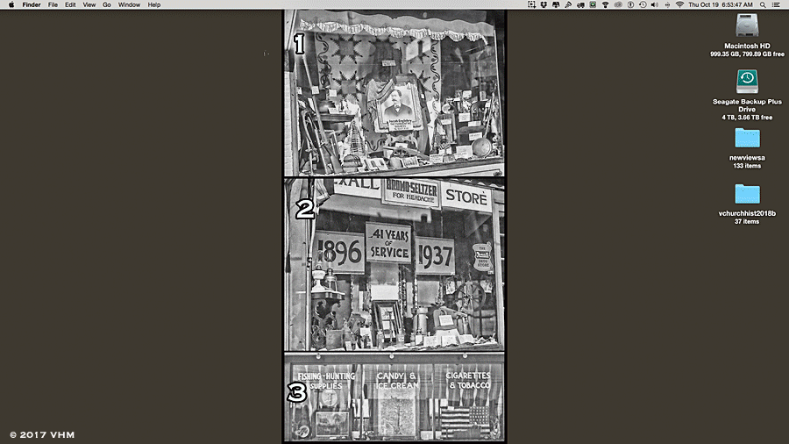Open the Dropbox menu bar icon
789x444 pixels.
(x=544, y=4)
